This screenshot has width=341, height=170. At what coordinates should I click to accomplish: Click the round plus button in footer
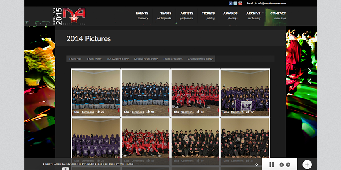(x=307, y=164)
